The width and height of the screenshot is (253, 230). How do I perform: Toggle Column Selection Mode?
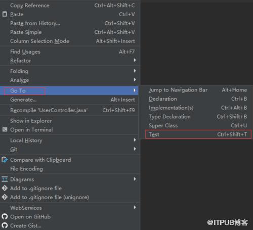[x=70, y=41]
